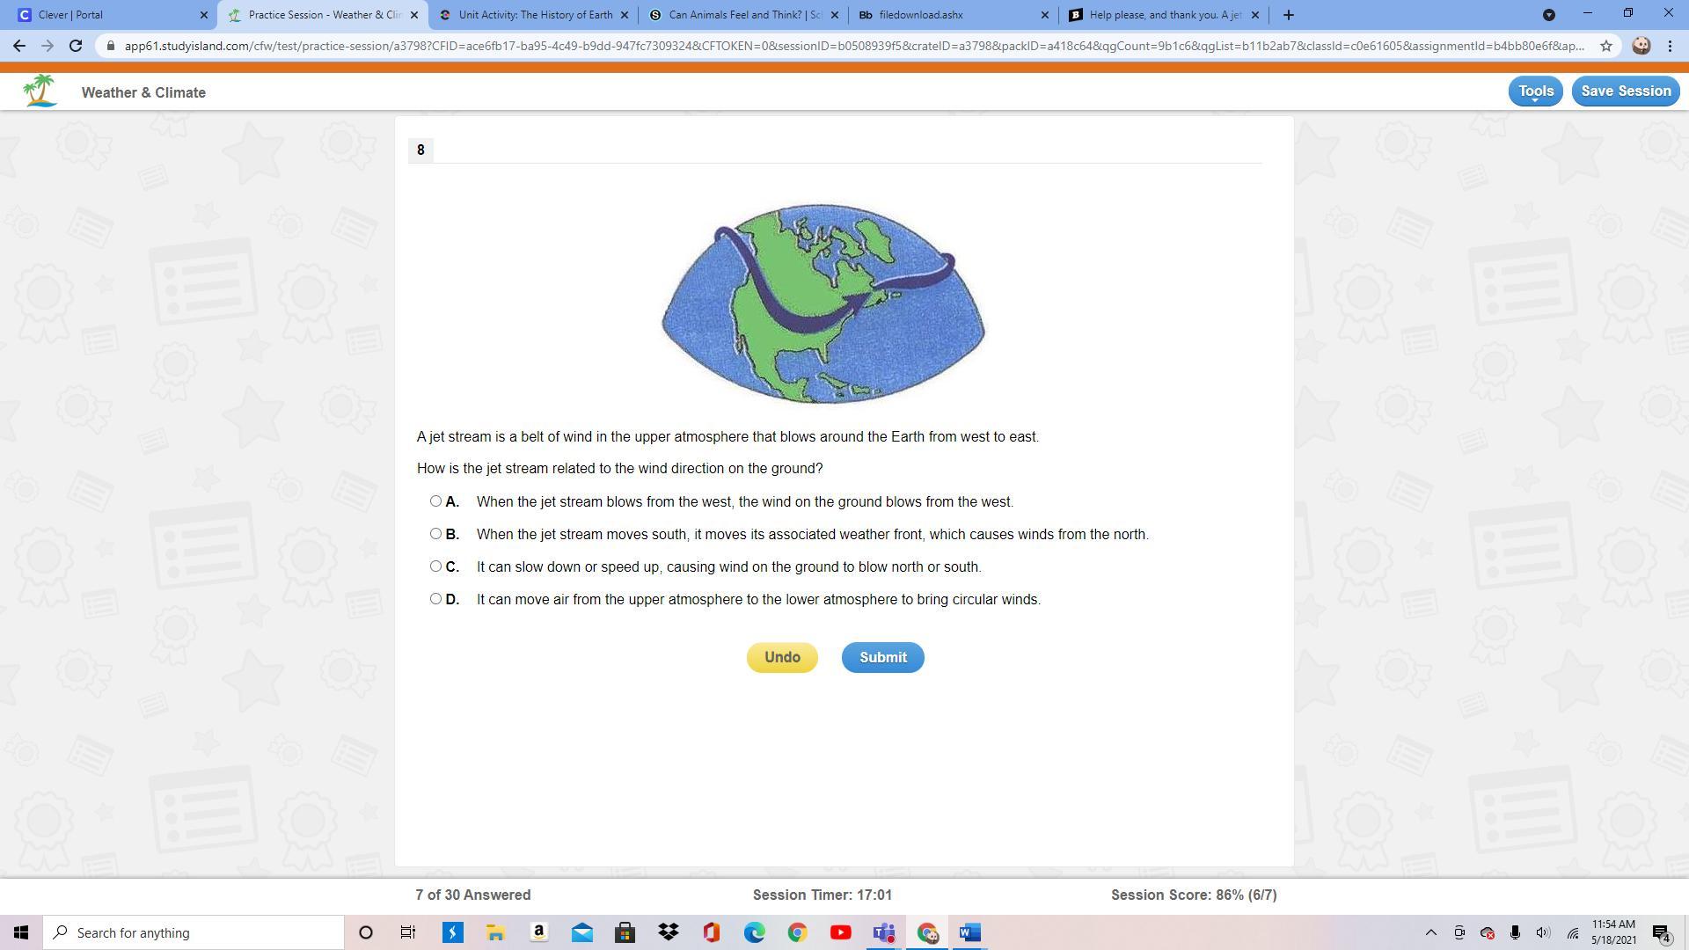Click the Study Island palm tree logo

click(x=40, y=91)
